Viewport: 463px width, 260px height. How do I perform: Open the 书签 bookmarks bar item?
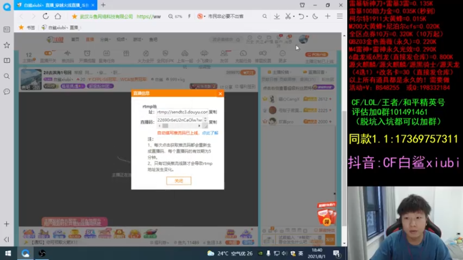tap(27, 27)
